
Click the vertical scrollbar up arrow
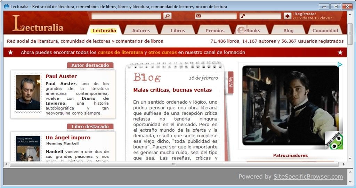[x=350, y=14]
